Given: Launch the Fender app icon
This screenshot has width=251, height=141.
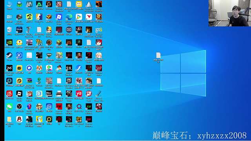Looking at the screenshot, I should pyautogui.click(x=19, y=30).
